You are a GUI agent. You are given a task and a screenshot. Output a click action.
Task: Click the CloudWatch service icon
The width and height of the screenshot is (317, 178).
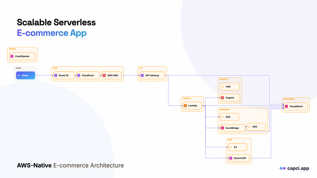[x=286, y=106]
